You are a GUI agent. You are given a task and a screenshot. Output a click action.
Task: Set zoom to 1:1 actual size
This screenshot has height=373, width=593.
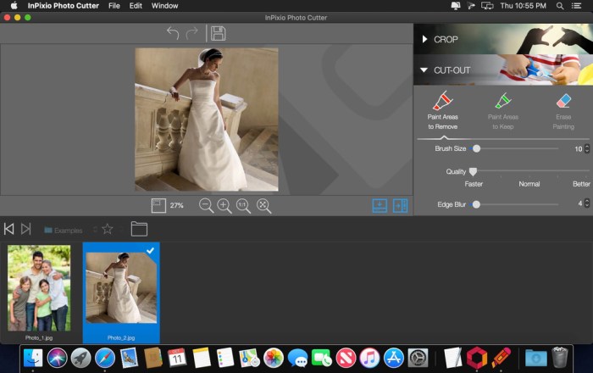[x=243, y=205]
